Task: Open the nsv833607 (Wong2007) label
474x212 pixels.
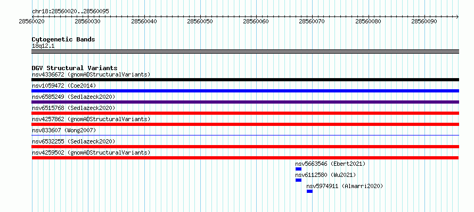Action: pos(64,130)
